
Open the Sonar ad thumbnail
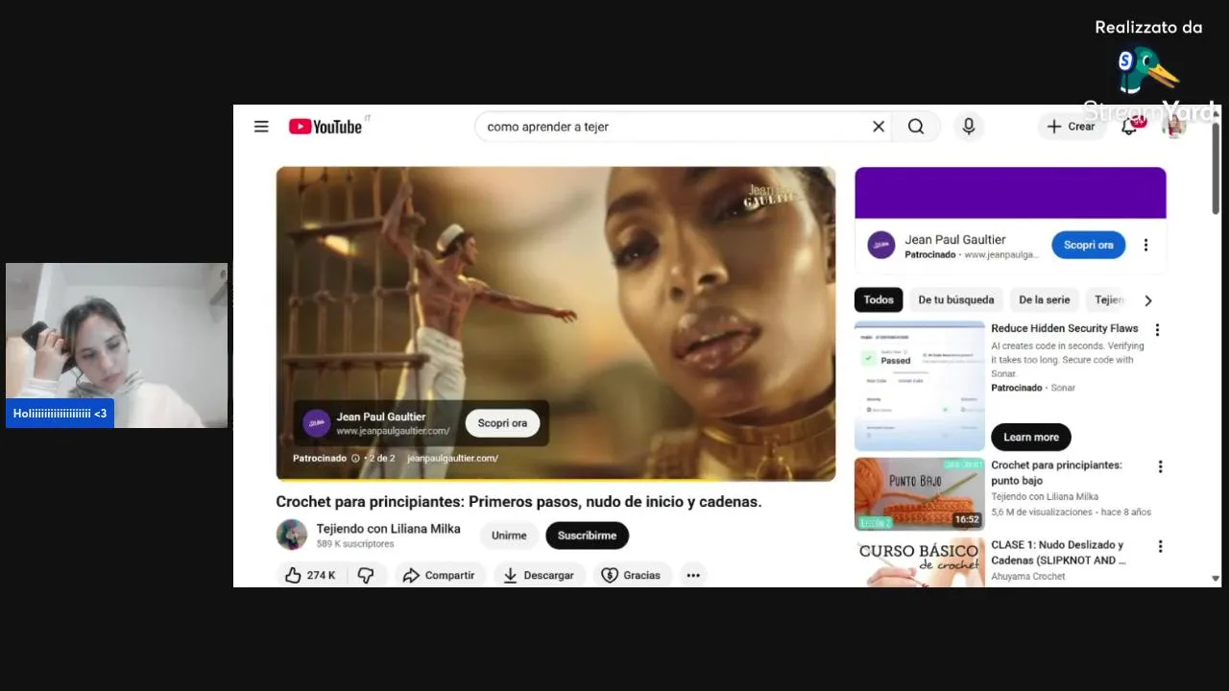[920, 386]
